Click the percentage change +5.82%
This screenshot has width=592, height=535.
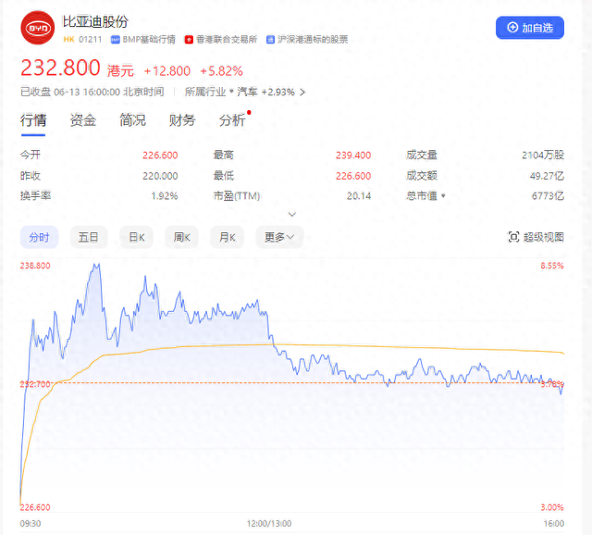pos(221,71)
